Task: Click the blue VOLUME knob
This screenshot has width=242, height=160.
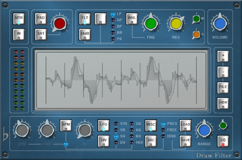Action: tap(220, 24)
